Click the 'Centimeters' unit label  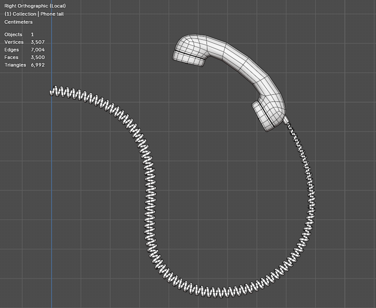(x=18, y=22)
